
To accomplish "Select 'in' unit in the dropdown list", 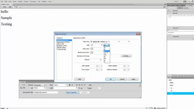I will [x=107, y=51].
